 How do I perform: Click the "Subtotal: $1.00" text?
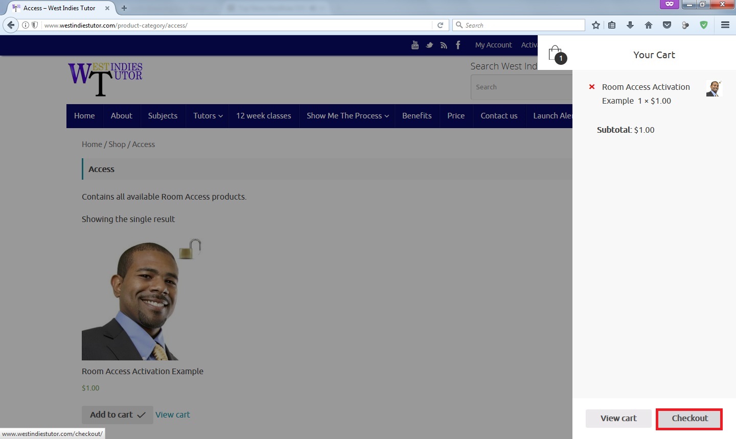tap(626, 130)
